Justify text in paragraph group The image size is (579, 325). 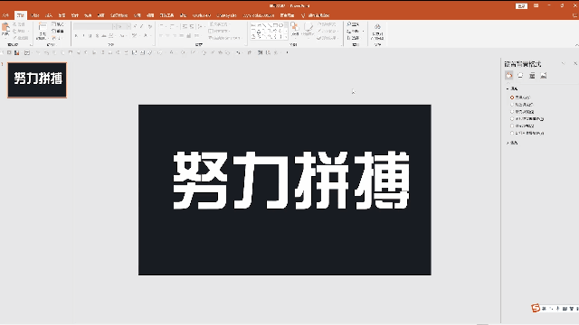(181, 36)
